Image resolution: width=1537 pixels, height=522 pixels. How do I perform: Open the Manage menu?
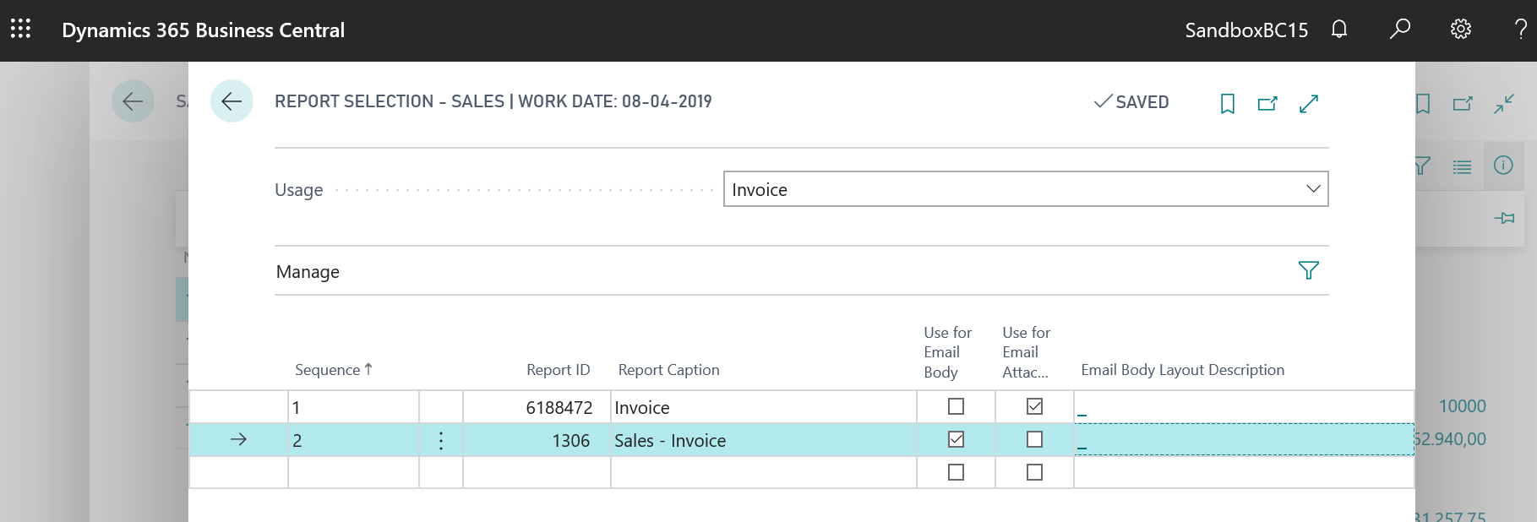tap(308, 271)
